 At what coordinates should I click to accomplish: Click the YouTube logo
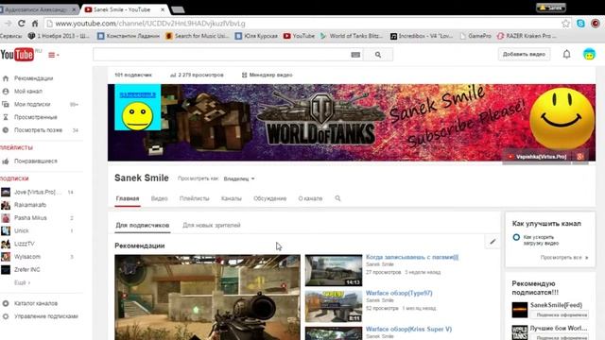17,55
